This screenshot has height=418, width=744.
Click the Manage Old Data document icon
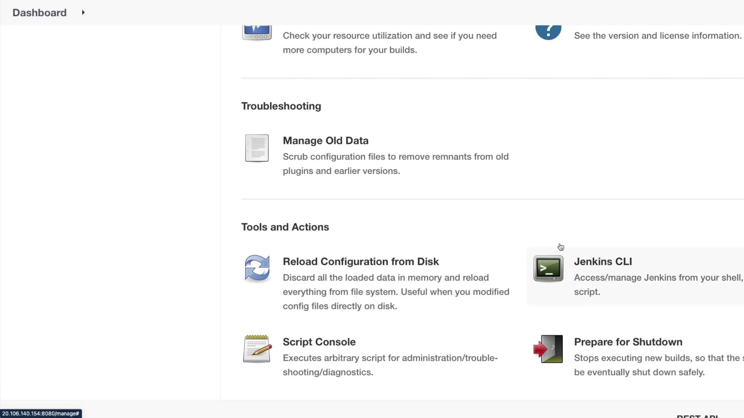point(257,148)
